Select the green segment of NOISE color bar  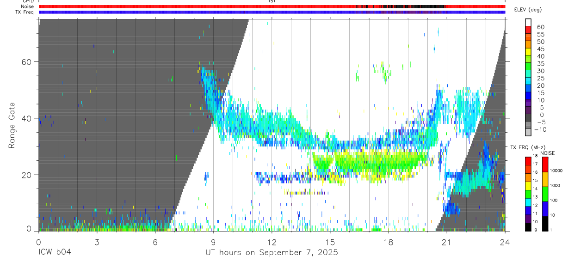tap(545, 194)
